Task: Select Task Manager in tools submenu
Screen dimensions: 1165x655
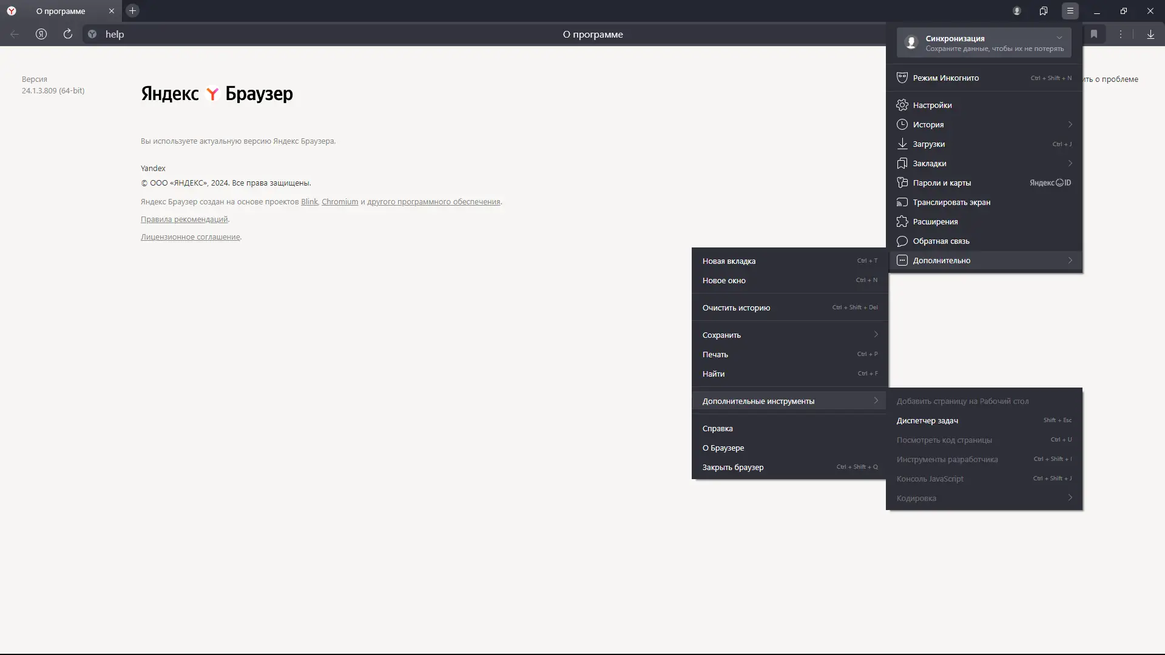Action: click(927, 420)
